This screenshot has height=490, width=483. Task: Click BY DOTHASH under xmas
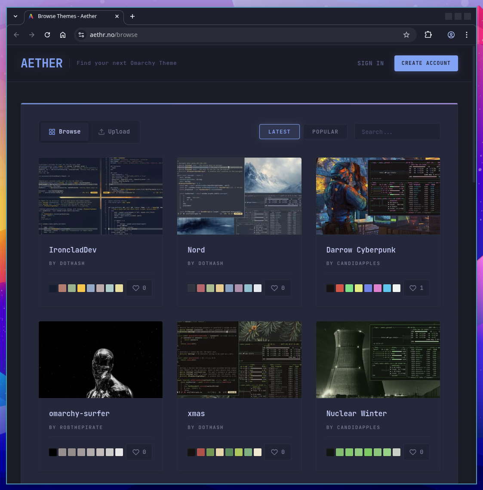point(206,427)
